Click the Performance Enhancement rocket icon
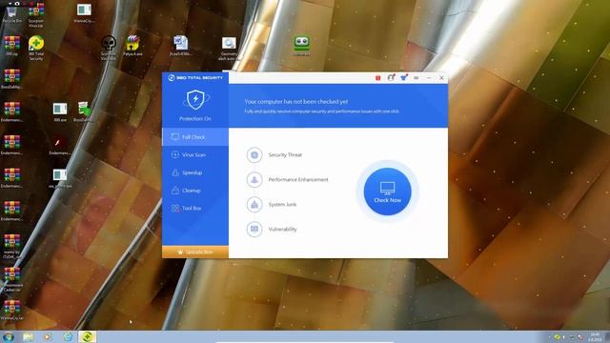610x343 pixels. [x=254, y=180]
